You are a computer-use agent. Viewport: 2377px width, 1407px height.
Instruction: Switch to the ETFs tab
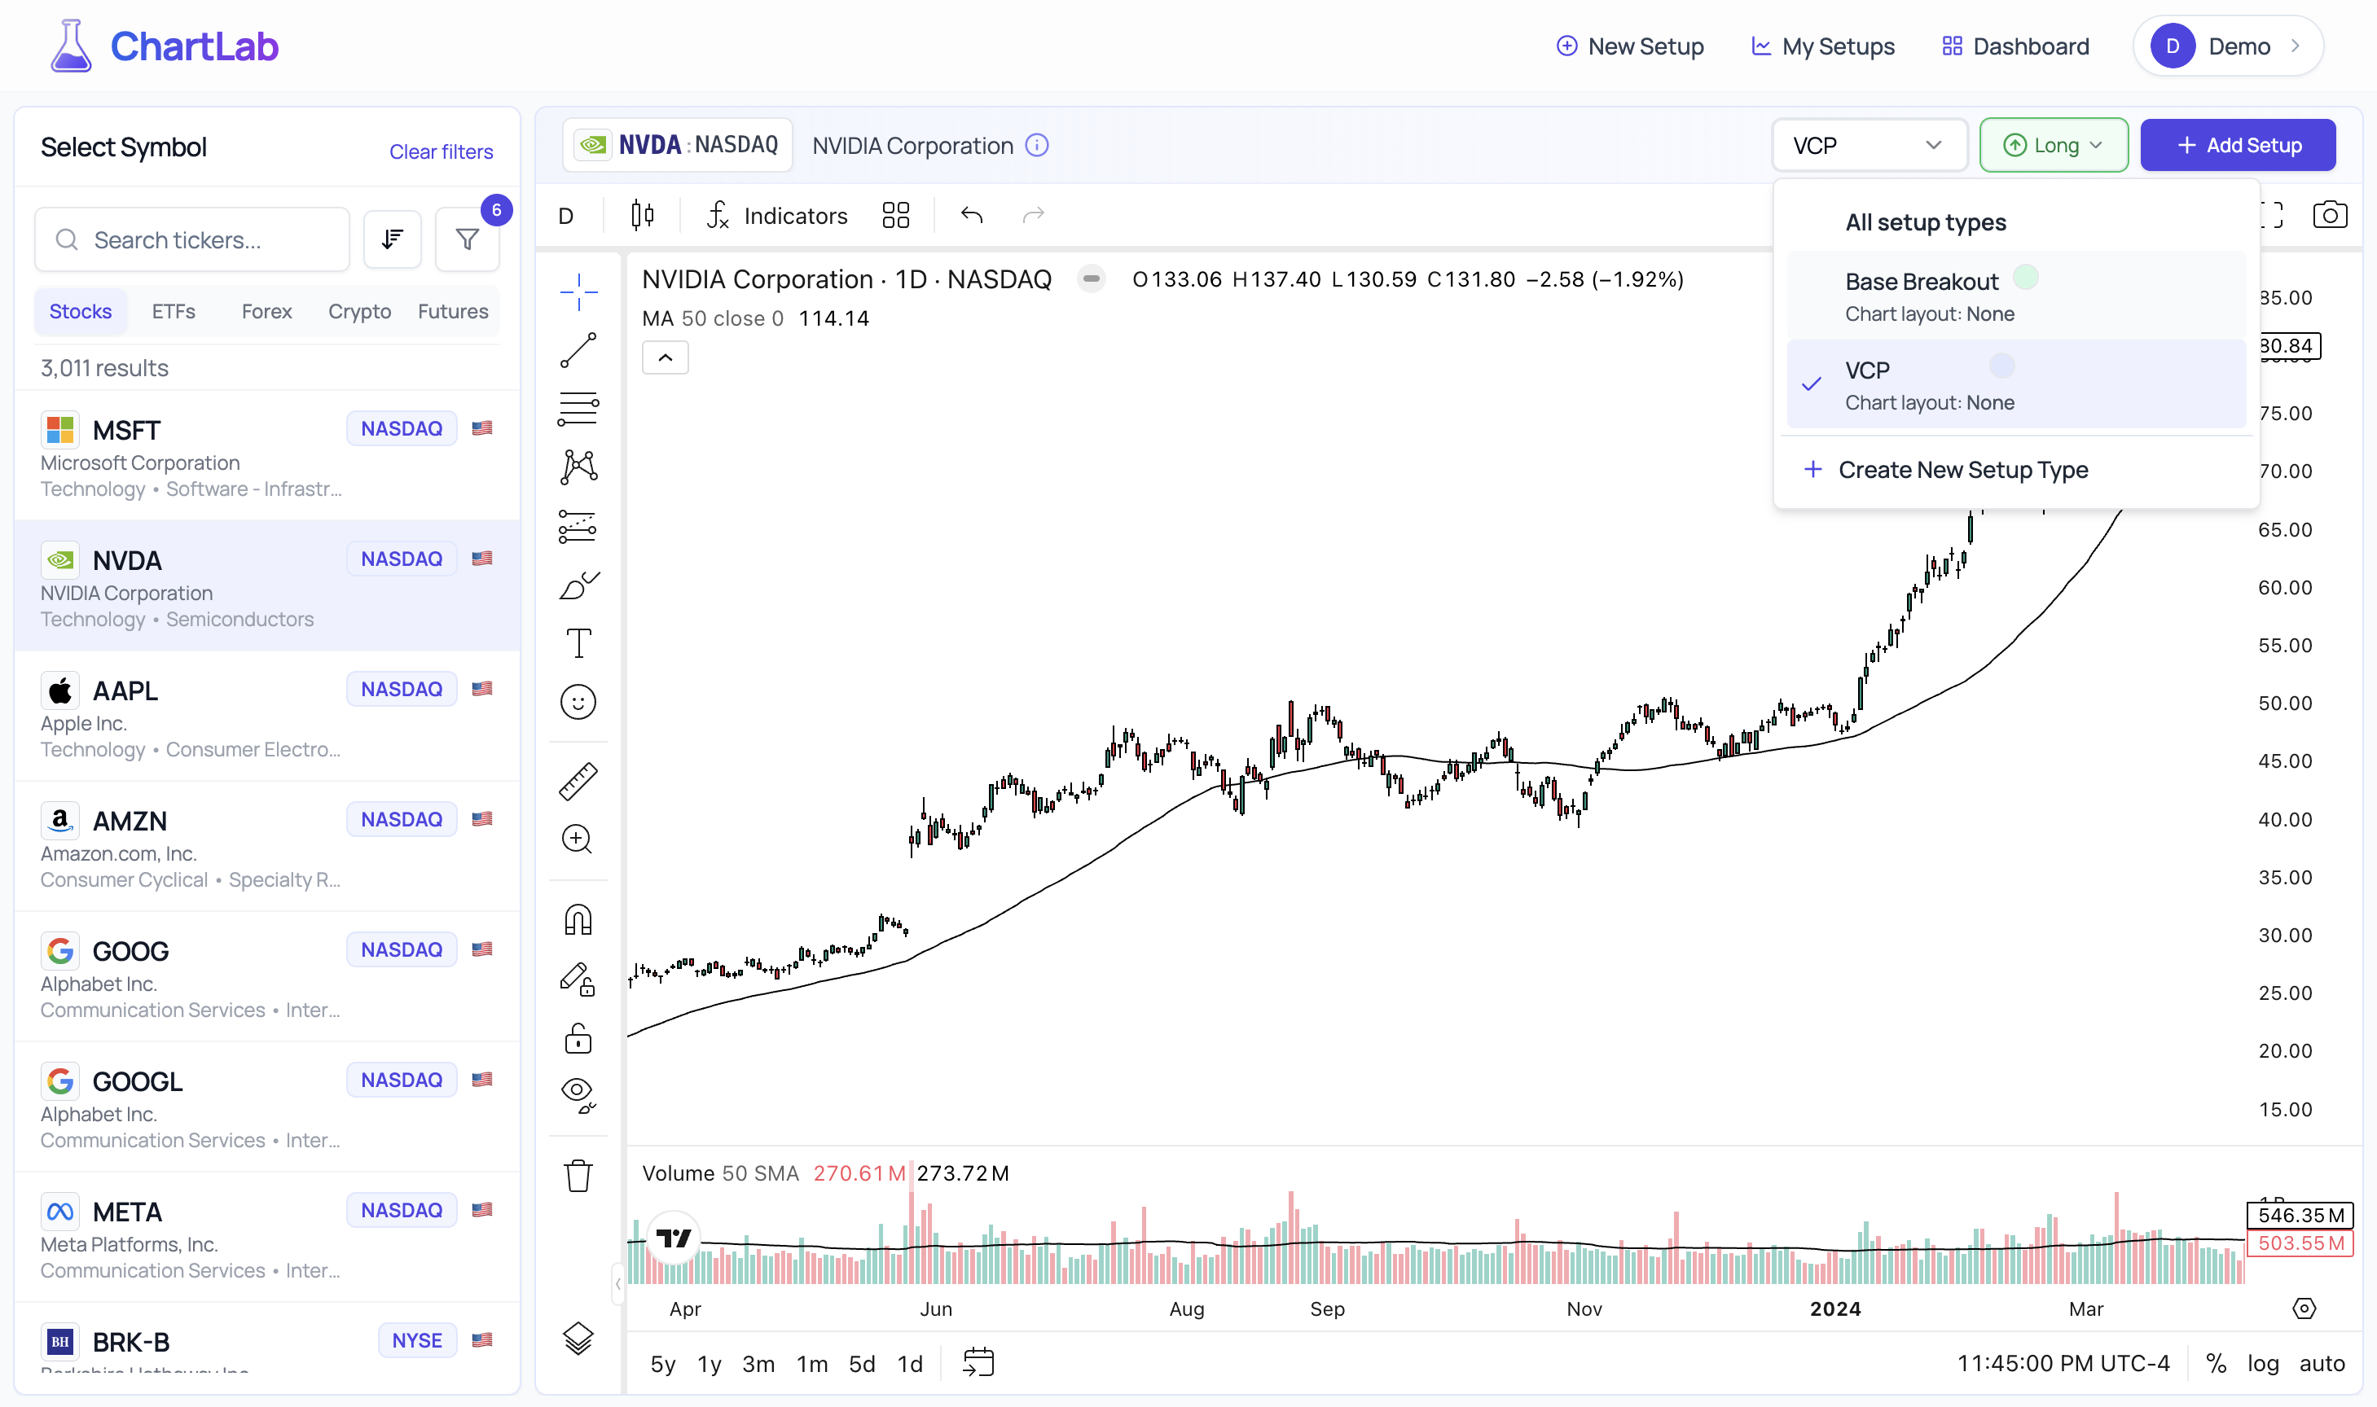(174, 311)
